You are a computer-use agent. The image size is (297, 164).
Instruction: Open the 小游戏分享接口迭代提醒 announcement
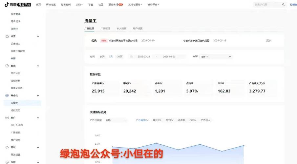tap(196, 41)
